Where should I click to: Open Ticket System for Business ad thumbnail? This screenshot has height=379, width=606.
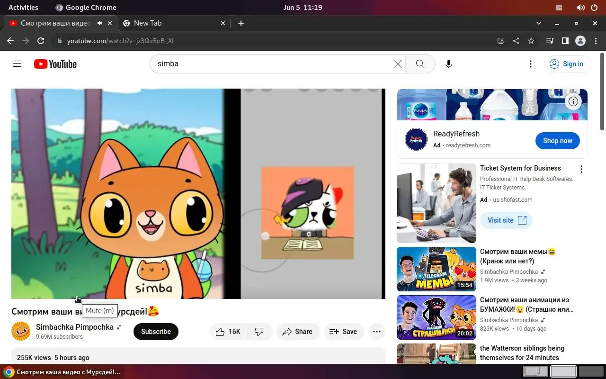coord(437,203)
